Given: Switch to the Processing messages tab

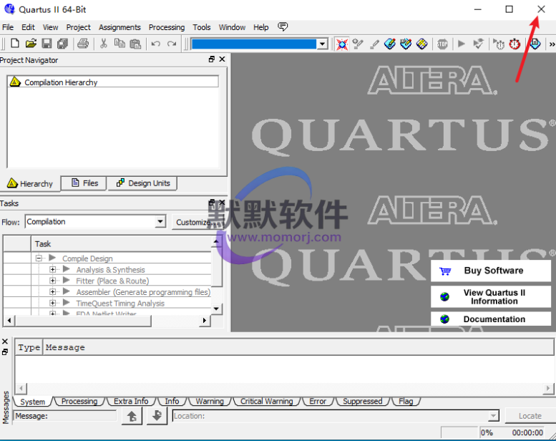Looking at the screenshot, I should (x=79, y=401).
